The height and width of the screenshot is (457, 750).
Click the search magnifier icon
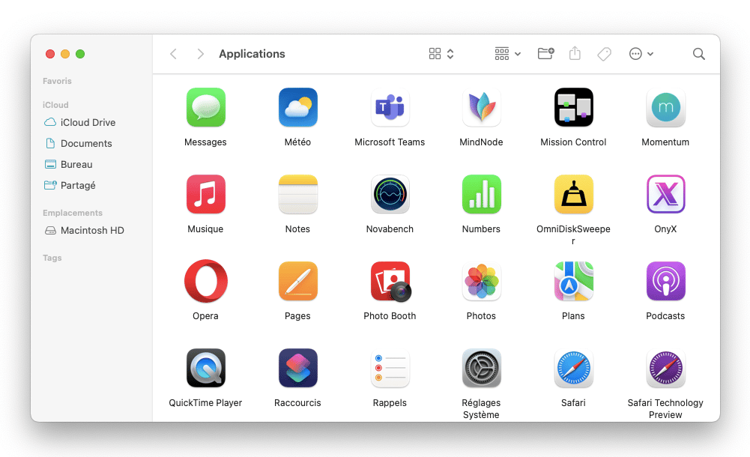698,54
